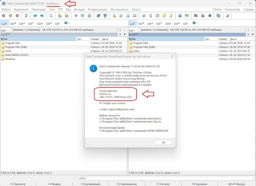Open the FTP menu

click(60, 9)
